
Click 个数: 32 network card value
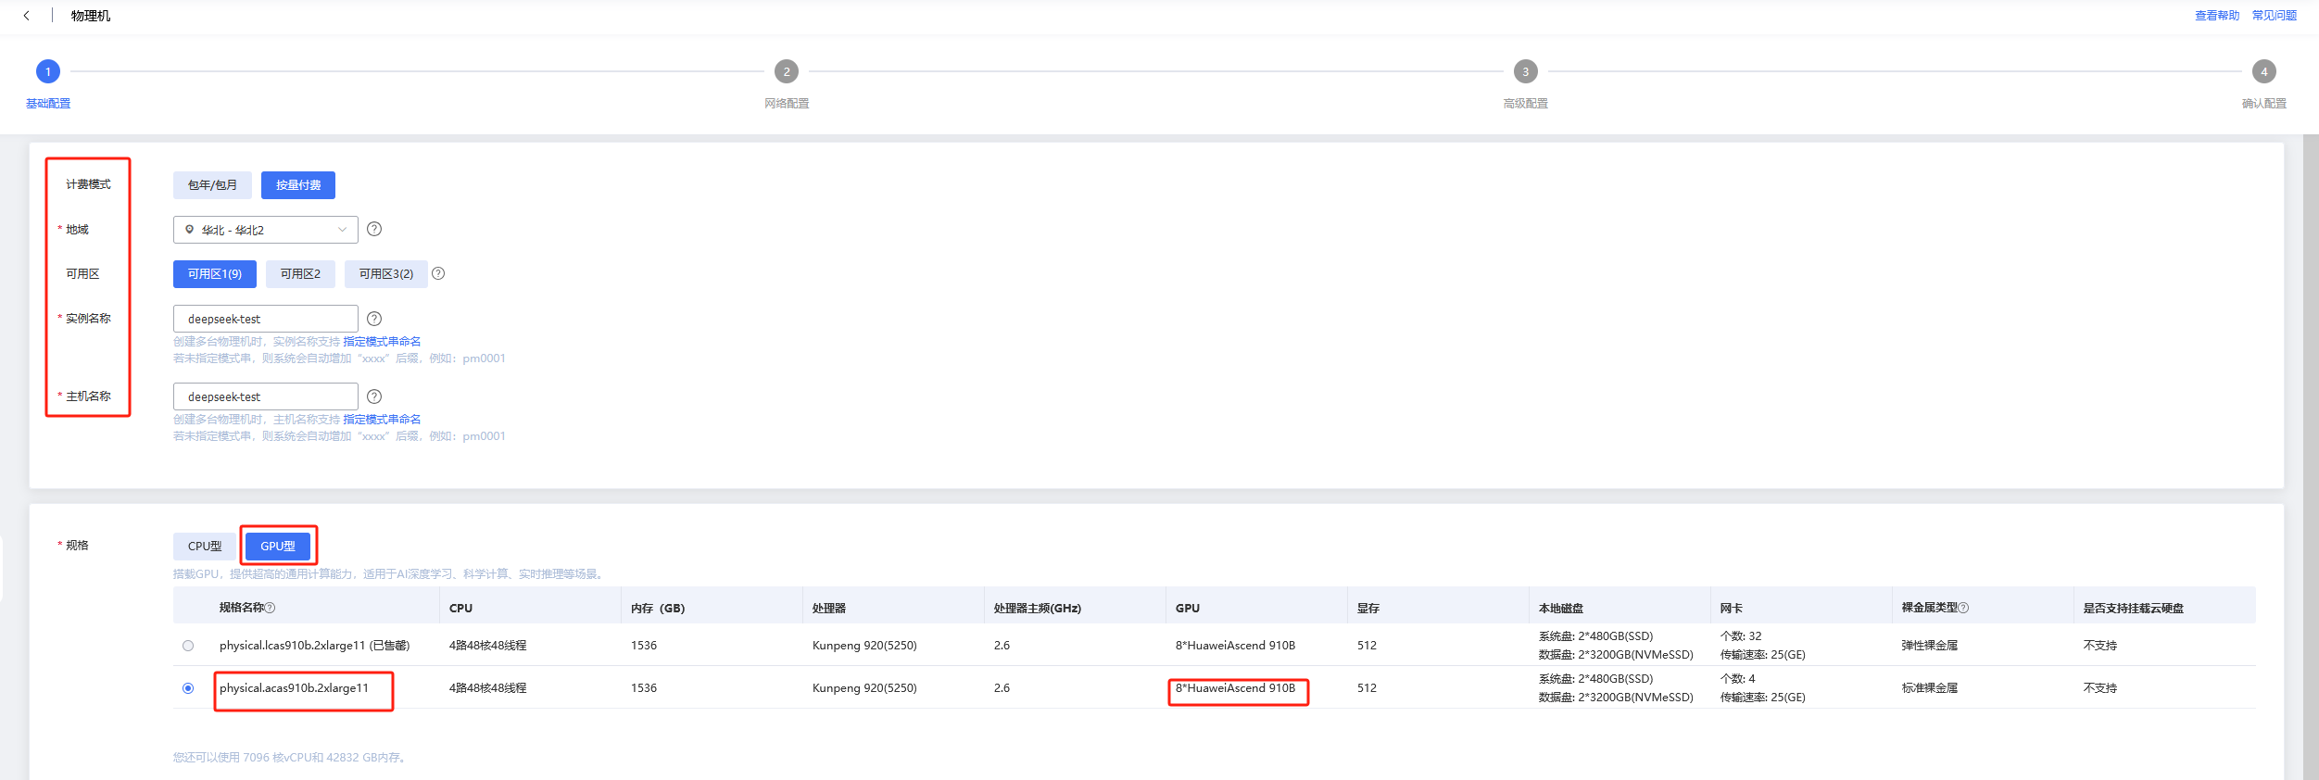[x=1741, y=636]
